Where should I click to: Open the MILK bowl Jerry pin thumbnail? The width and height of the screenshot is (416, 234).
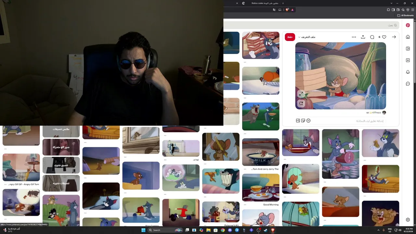point(261,152)
